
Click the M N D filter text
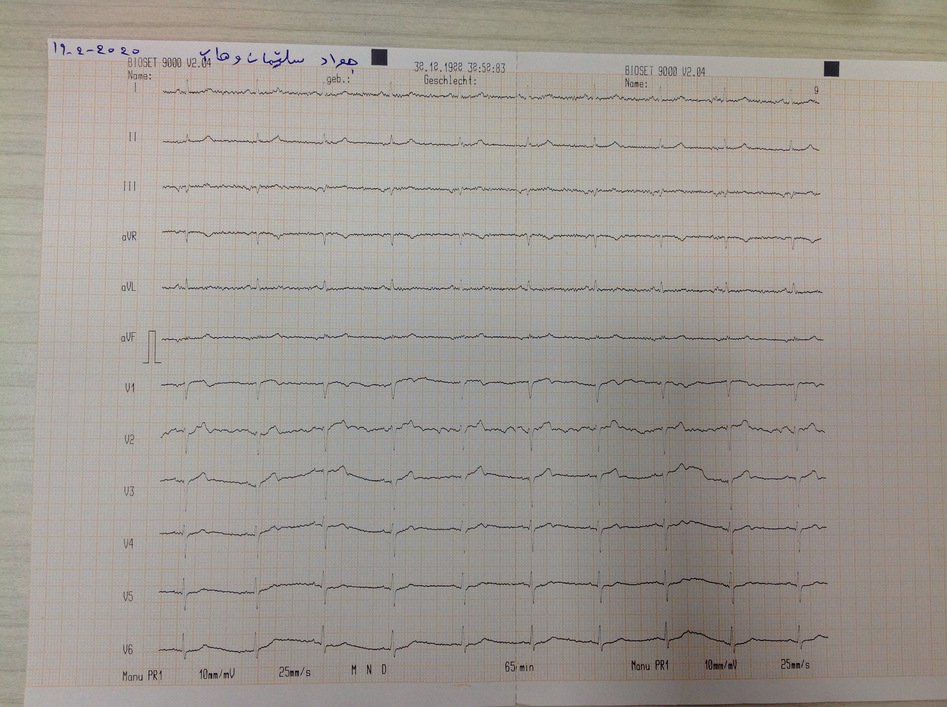point(369,670)
